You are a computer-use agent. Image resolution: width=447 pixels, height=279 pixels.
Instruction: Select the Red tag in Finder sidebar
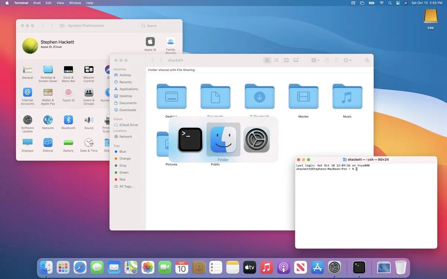(120, 180)
